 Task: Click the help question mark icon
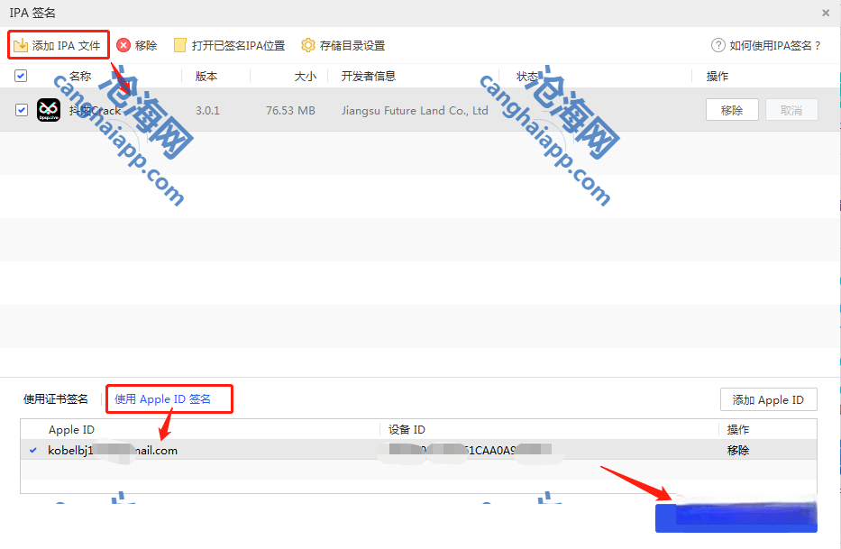pyautogui.click(x=718, y=45)
